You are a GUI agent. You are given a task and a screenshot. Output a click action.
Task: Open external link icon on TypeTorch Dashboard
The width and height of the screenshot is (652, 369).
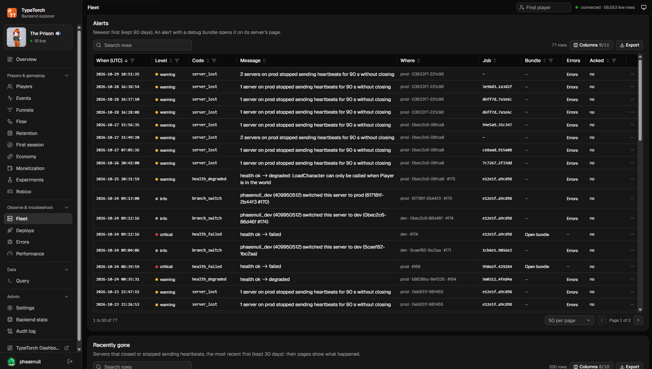pyautogui.click(x=67, y=348)
